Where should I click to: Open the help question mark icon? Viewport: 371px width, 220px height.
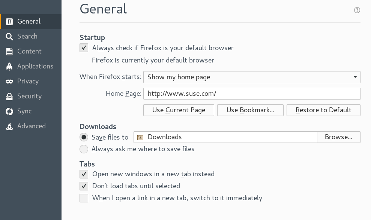pyautogui.click(x=357, y=10)
